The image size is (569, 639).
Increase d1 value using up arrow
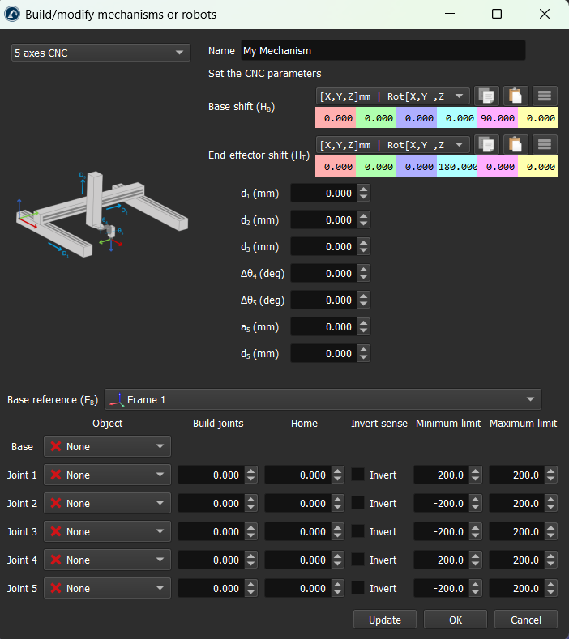[364, 190]
